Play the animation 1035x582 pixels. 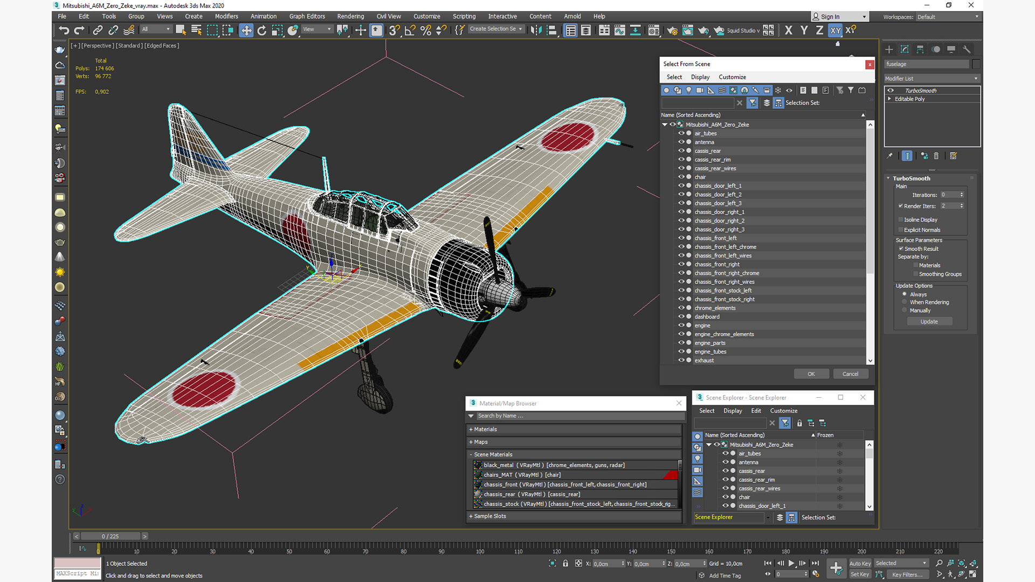click(x=791, y=563)
